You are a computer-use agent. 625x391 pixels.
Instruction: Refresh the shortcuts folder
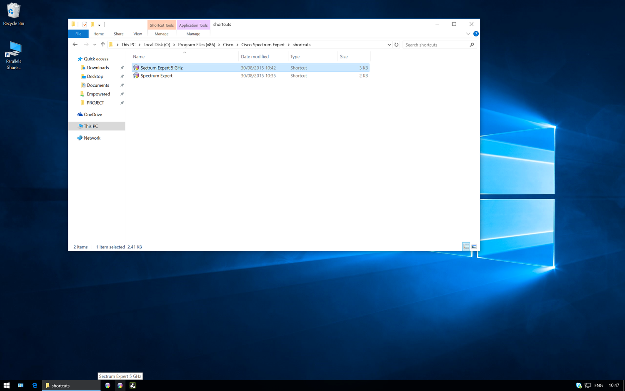[x=397, y=45]
